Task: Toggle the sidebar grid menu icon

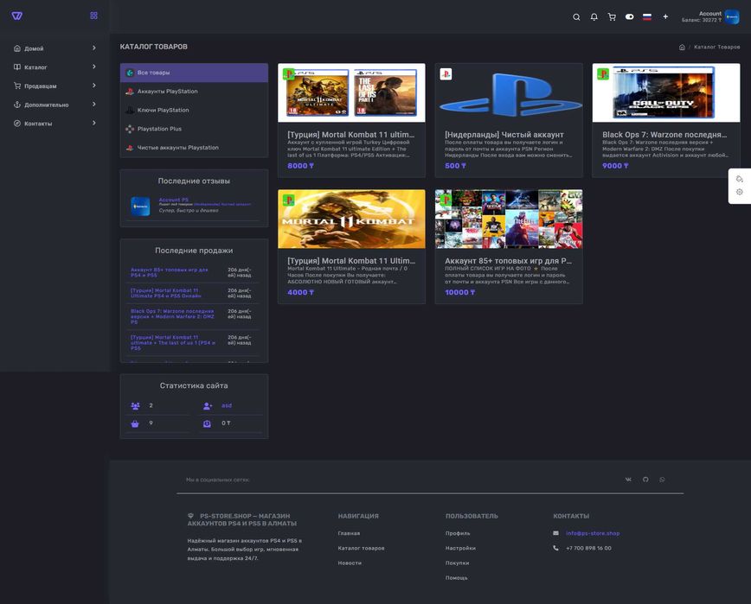Action: coord(93,16)
